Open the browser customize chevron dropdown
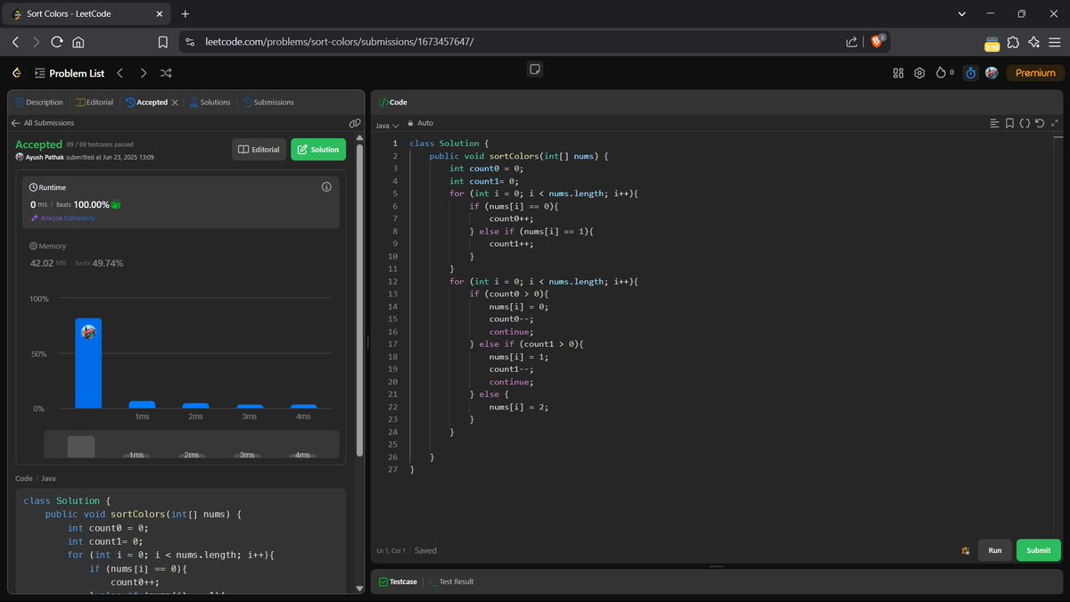Screen dimensions: 1070x602 tap(961, 13)
